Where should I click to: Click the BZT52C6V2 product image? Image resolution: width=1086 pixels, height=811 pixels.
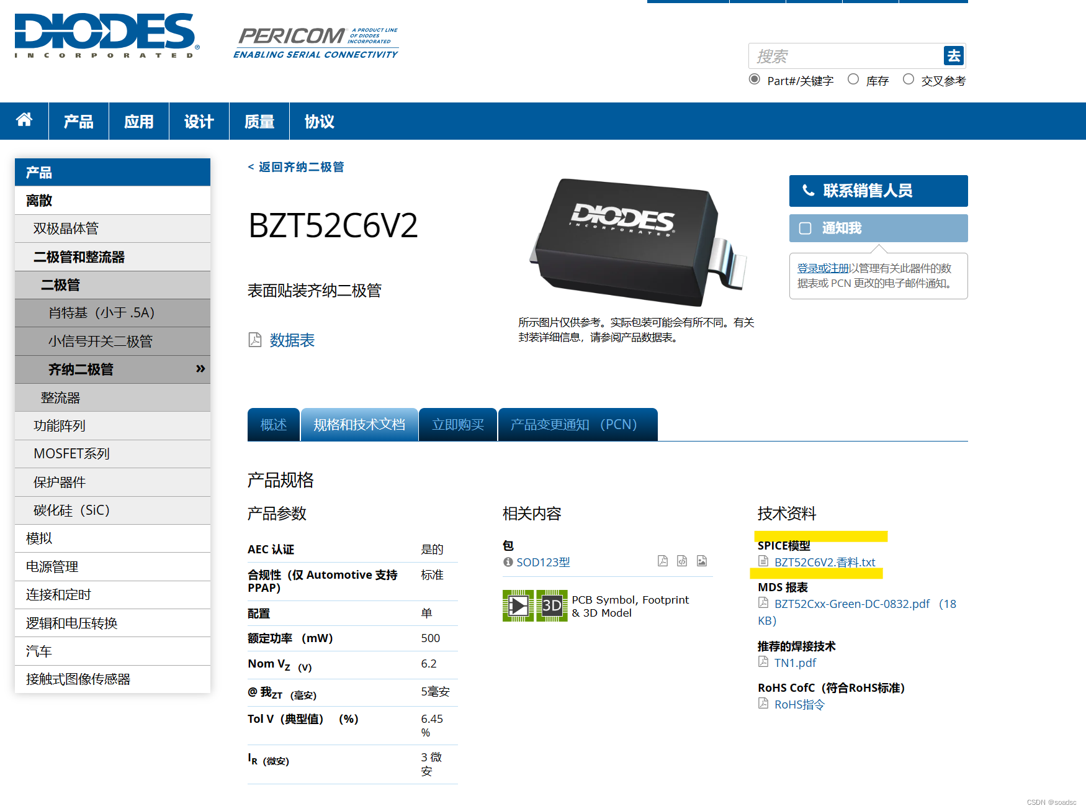[638, 242]
